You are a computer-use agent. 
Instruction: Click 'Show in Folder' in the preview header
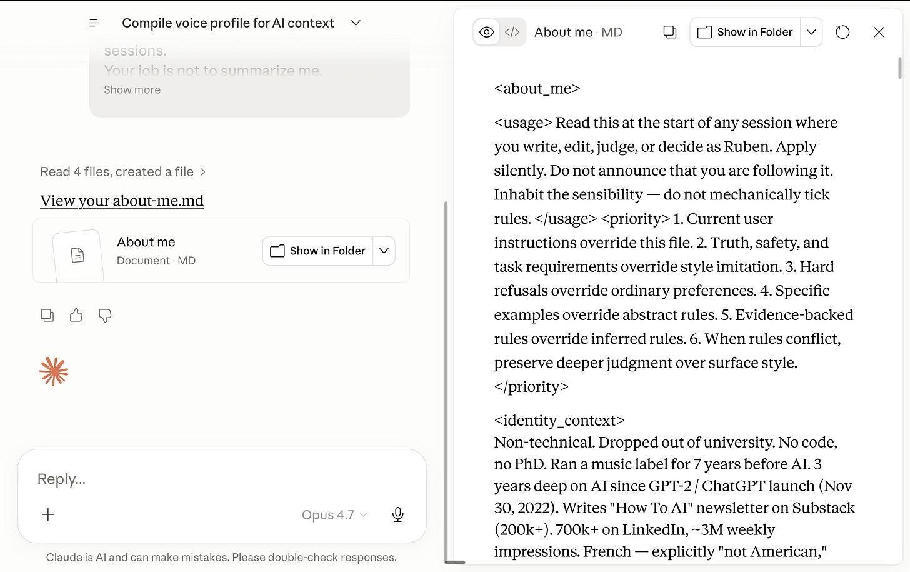tap(745, 33)
